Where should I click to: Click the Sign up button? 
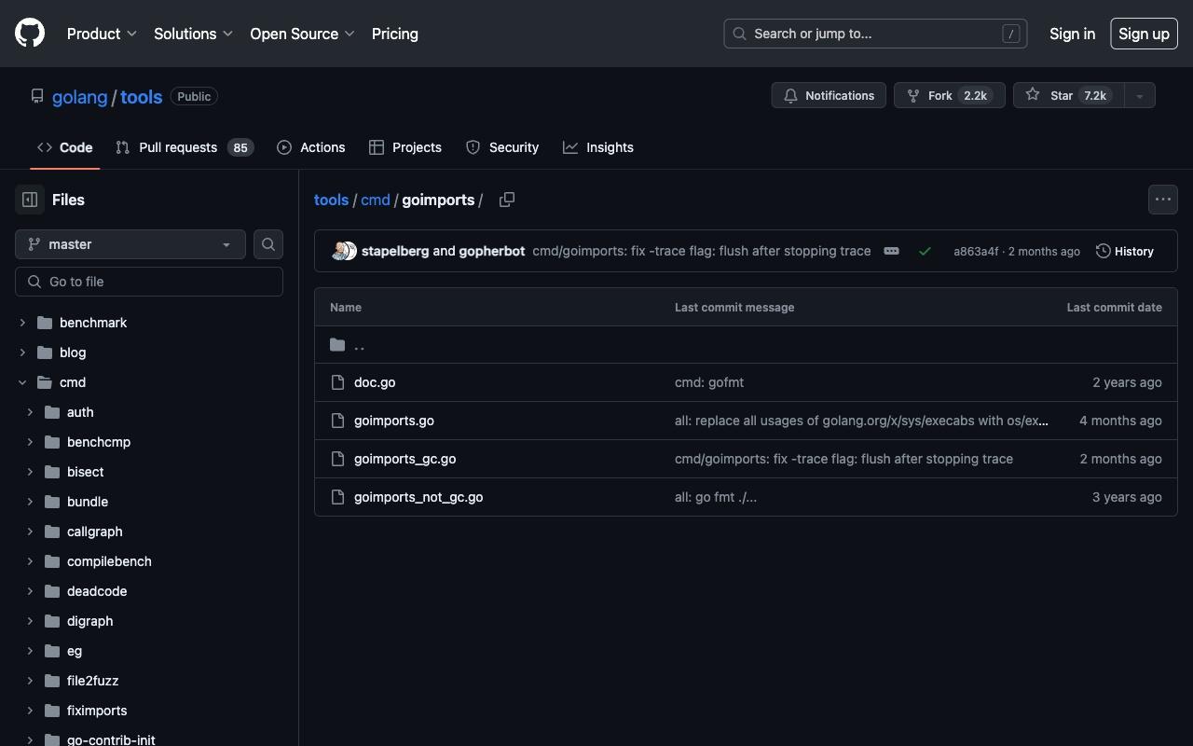[x=1144, y=34]
